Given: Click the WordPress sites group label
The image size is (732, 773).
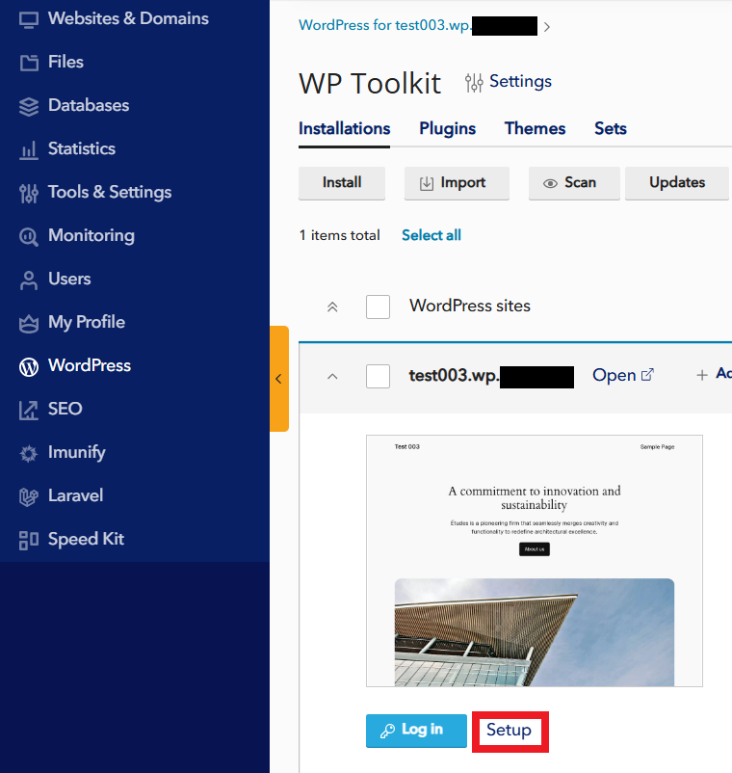Looking at the screenshot, I should click(470, 306).
